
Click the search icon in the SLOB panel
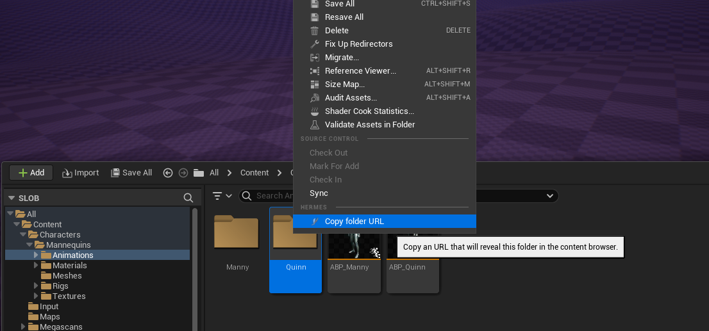(x=188, y=198)
